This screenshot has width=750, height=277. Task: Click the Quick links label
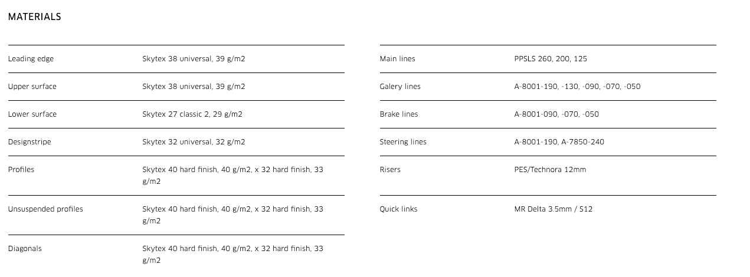[x=398, y=209]
